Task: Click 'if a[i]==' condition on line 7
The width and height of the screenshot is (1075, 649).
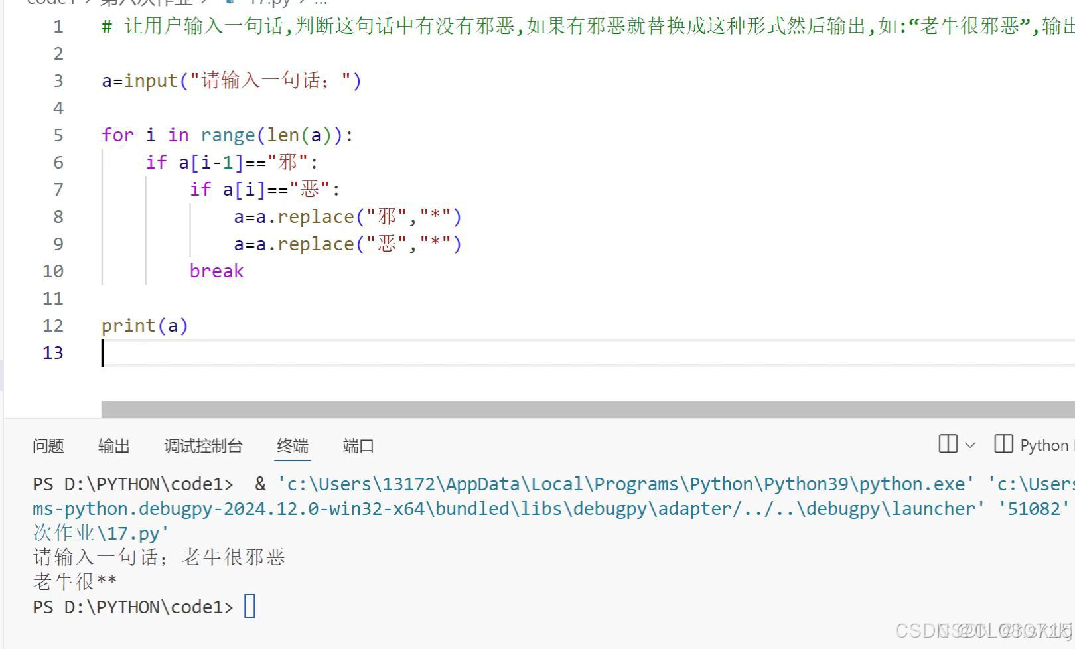Action: tap(265, 190)
